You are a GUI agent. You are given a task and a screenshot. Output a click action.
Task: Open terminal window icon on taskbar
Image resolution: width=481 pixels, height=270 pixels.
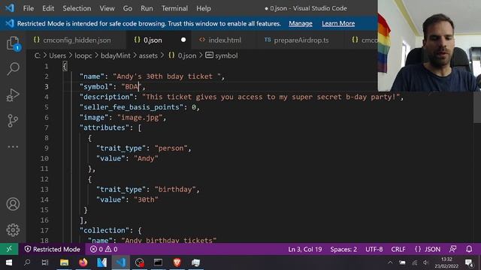[159, 262]
